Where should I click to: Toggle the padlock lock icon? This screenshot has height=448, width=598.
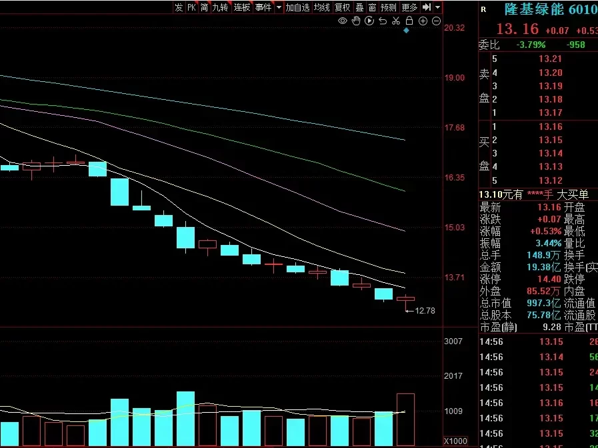coord(409,21)
